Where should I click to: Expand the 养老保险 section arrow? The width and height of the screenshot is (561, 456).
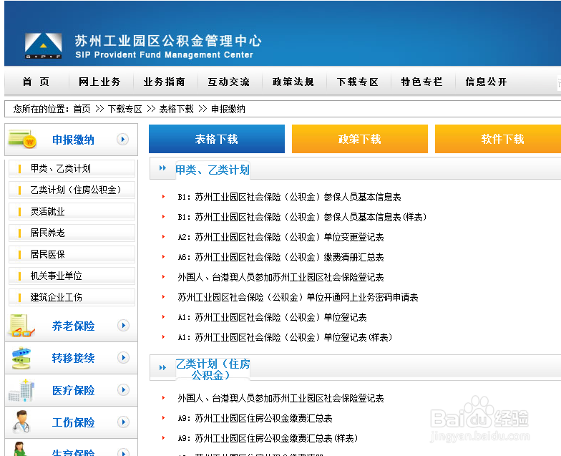click(123, 325)
